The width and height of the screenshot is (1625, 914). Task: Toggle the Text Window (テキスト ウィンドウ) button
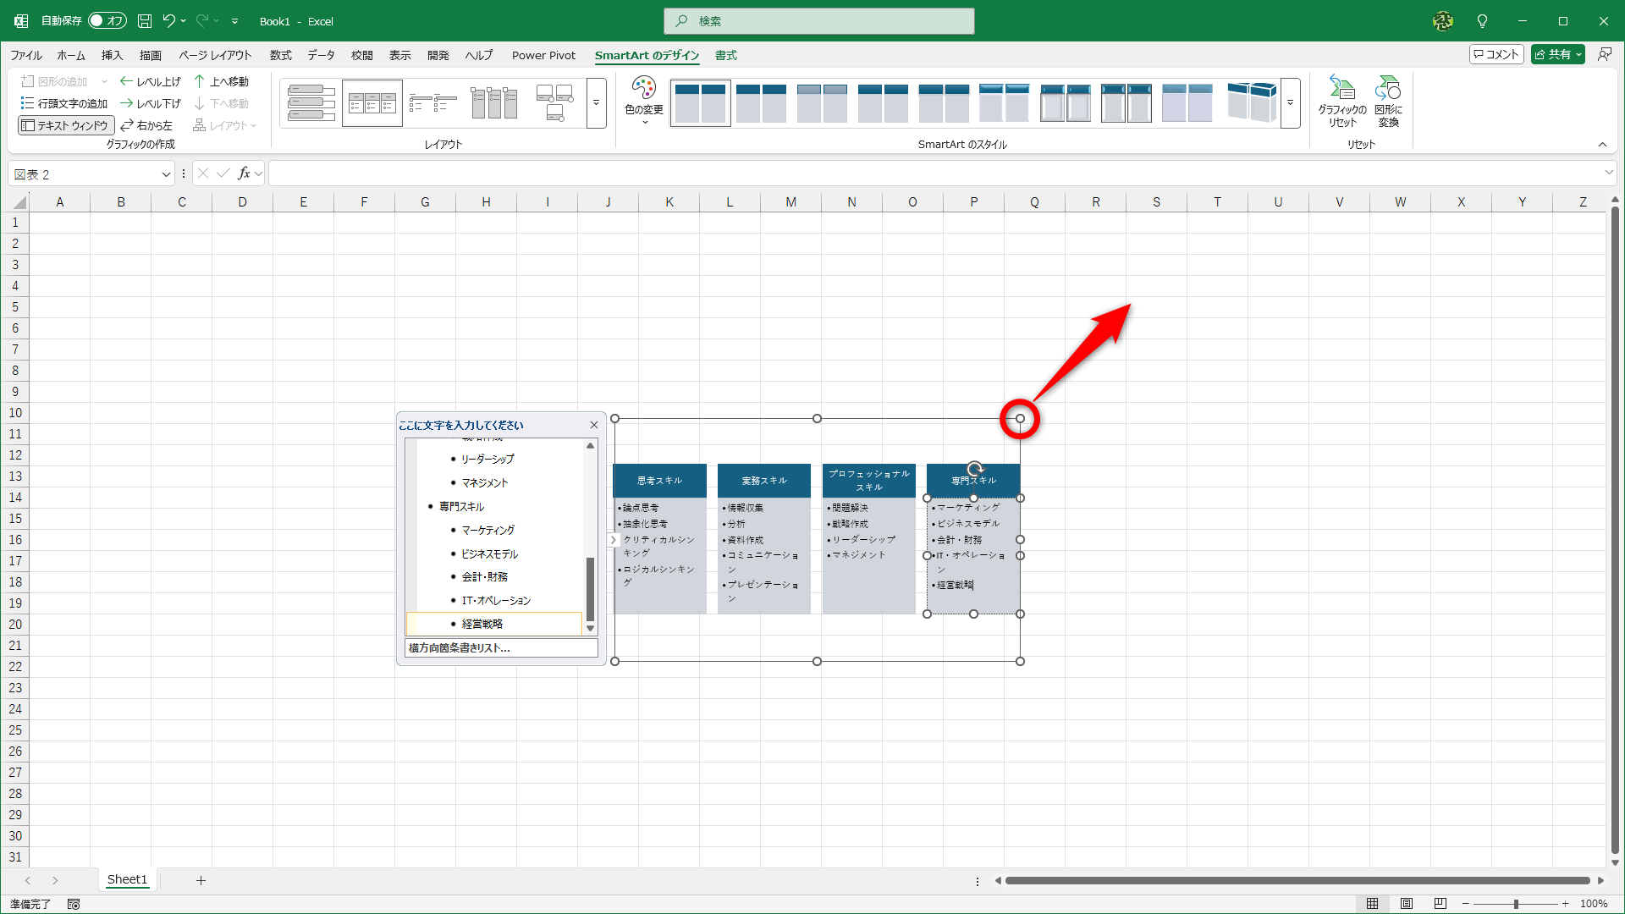[66, 125]
